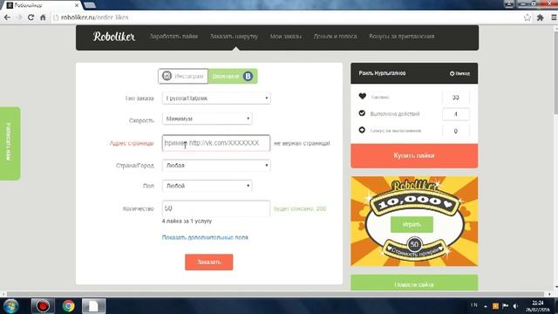This screenshot has height=314, width=558.
Task: Click the taskbar clock 21:24
Action: click(x=538, y=306)
